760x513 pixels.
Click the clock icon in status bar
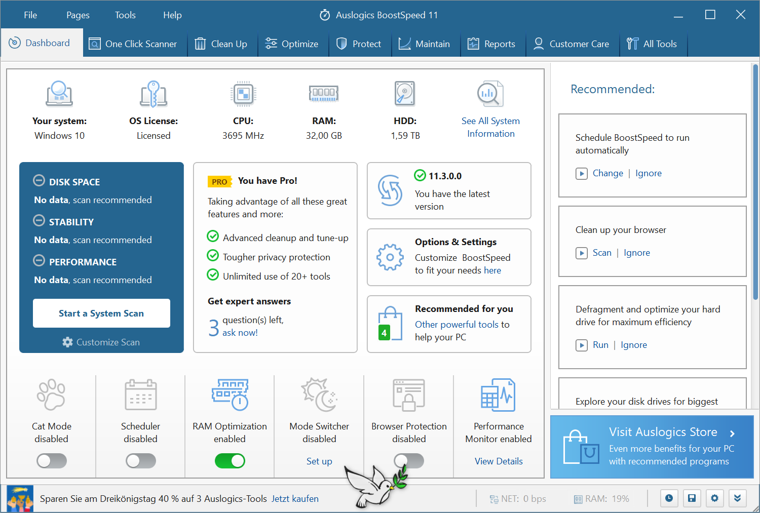(x=669, y=498)
